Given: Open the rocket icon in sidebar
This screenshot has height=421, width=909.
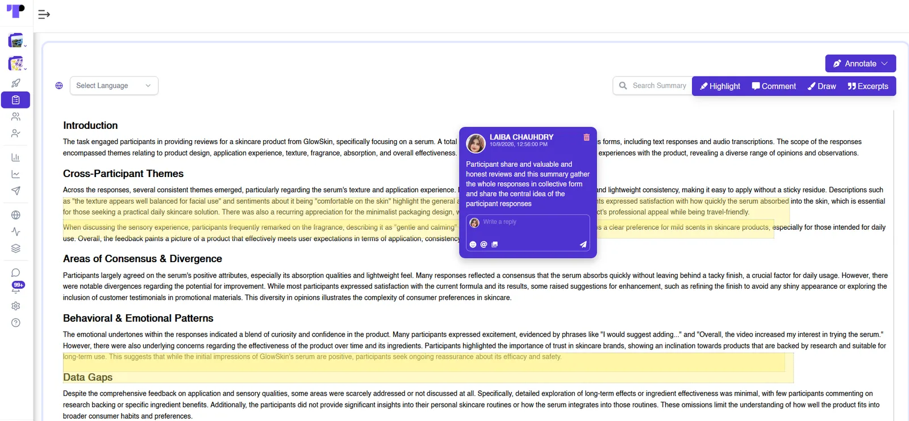Looking at the screenshot, I should point(16,83).
